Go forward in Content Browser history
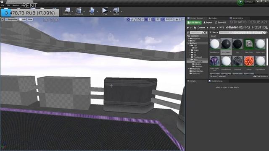This screenshot has width=269, height=151. pyautogui.click(x=191, y=28)
